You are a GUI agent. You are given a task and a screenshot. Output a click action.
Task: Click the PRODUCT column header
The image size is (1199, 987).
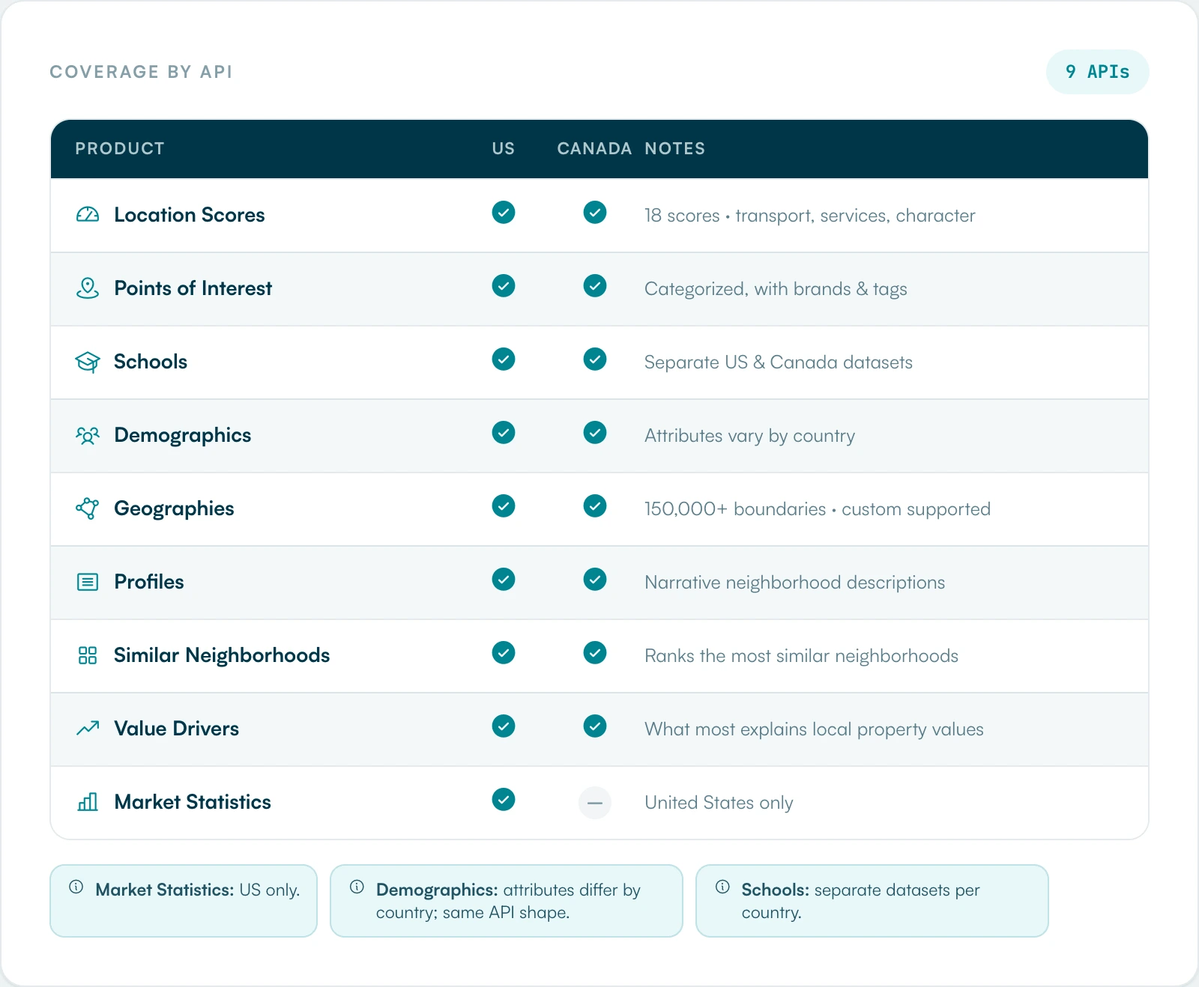click(120, 148)
